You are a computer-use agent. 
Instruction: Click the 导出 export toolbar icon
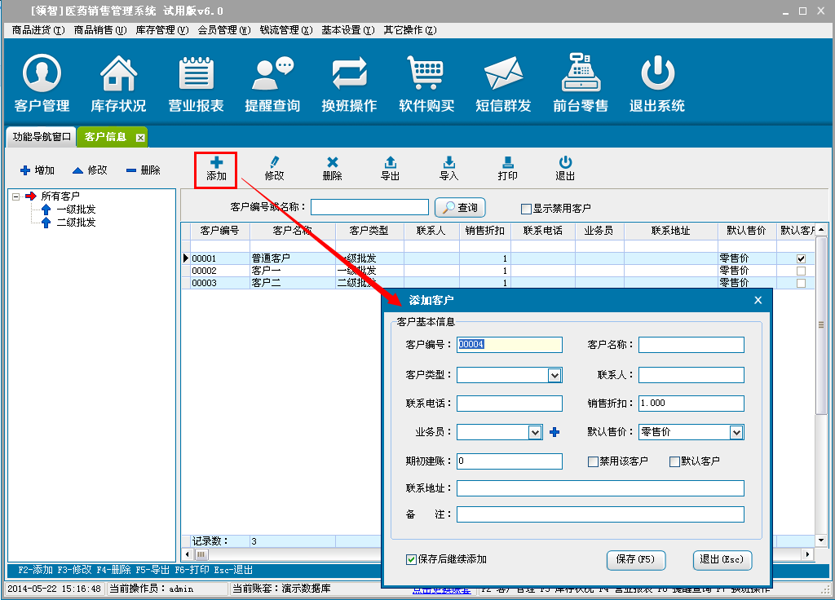(x=391, y=168)
